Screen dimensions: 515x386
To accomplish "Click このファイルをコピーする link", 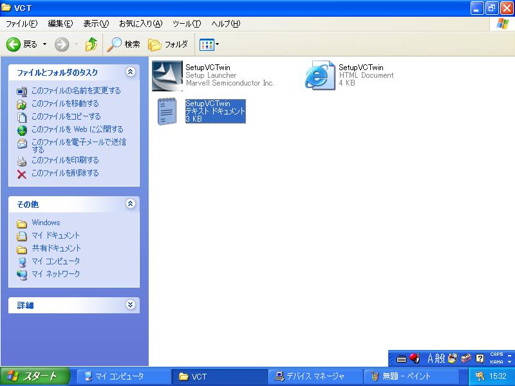I will (x=66, y=116).
